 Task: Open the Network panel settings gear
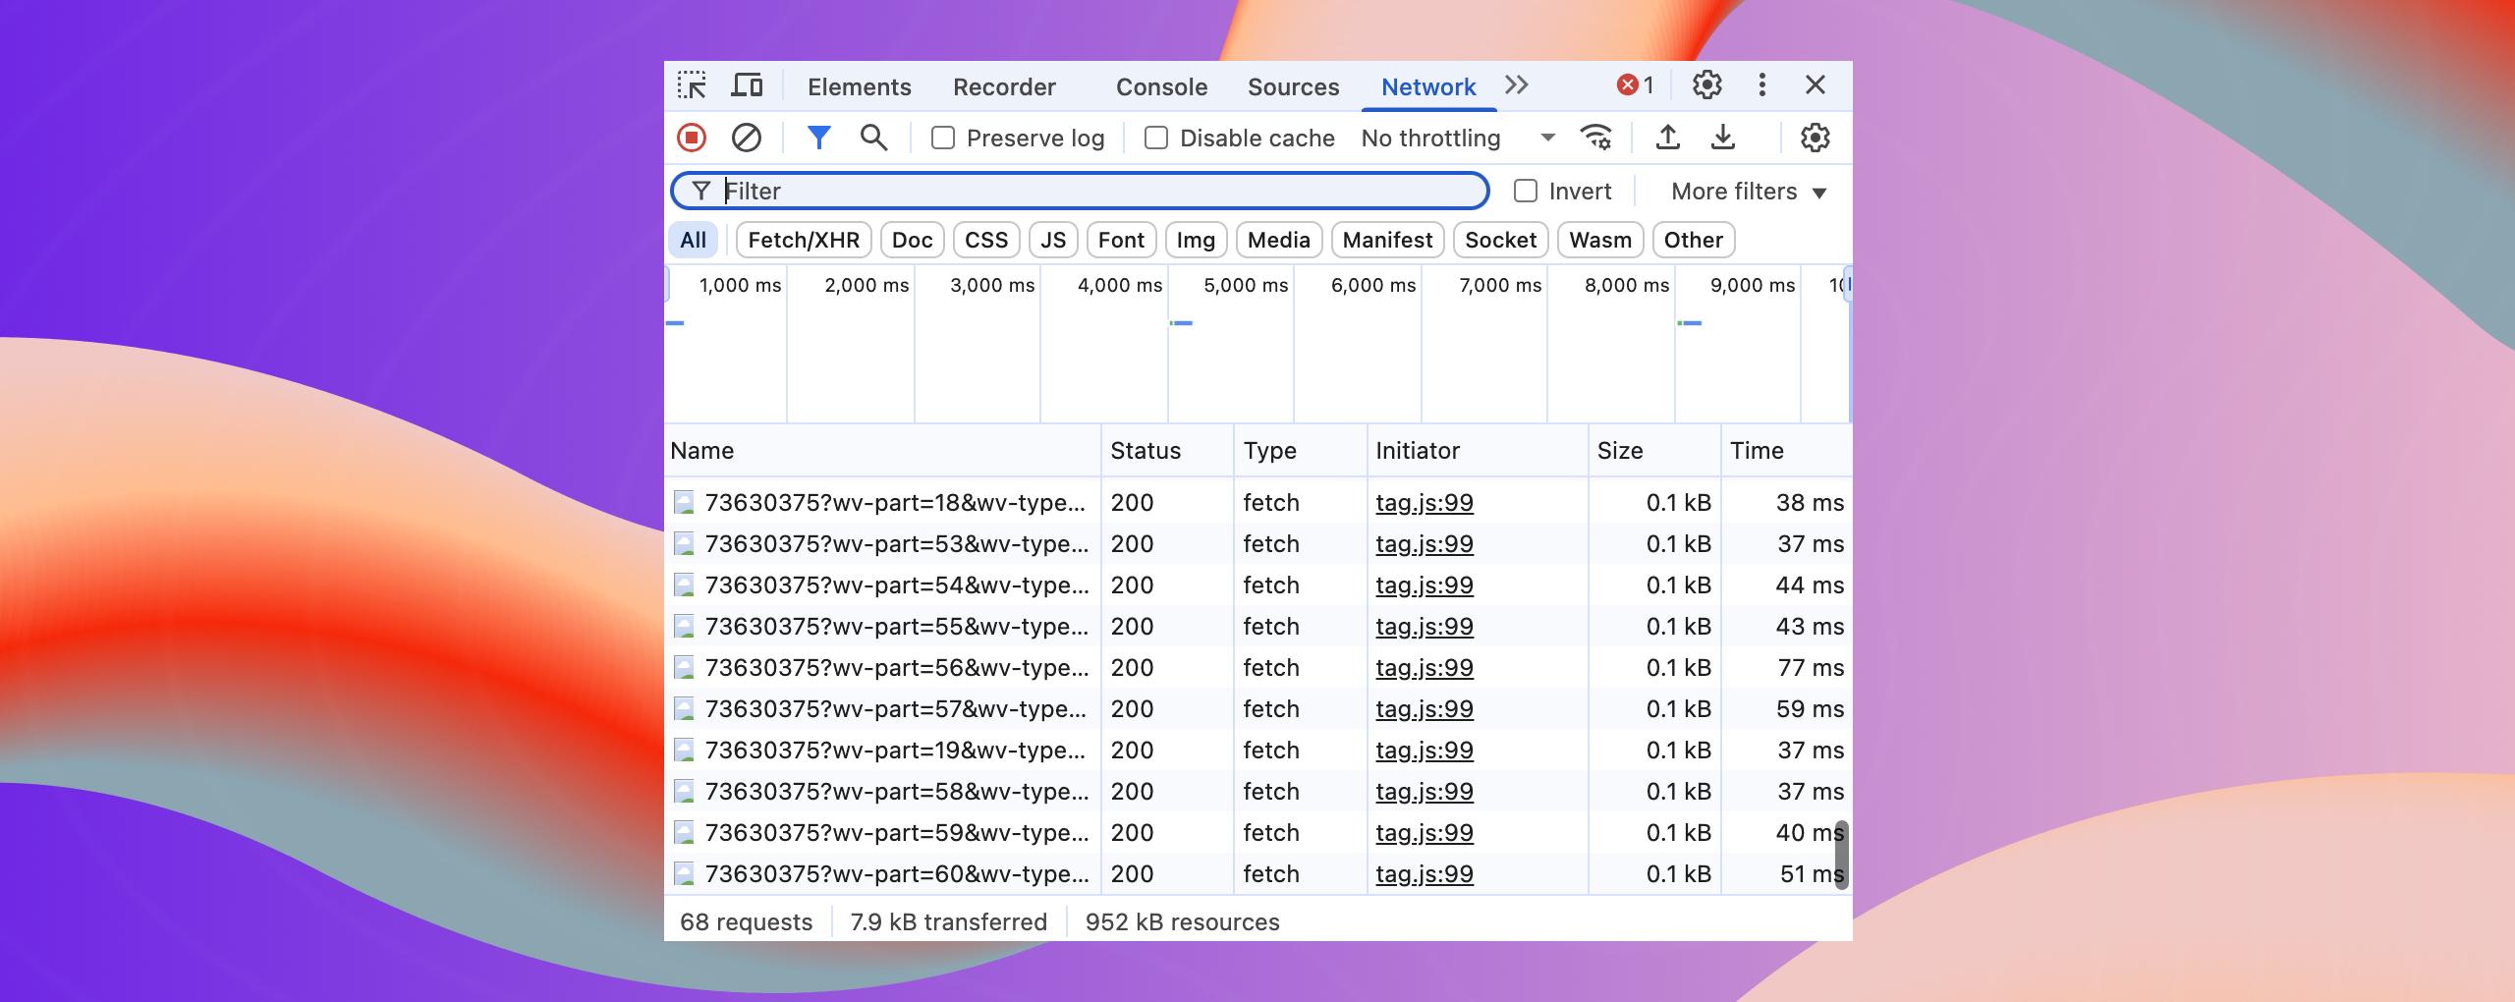1815,139
